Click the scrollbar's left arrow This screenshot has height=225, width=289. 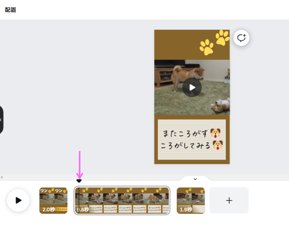(2, 177)
